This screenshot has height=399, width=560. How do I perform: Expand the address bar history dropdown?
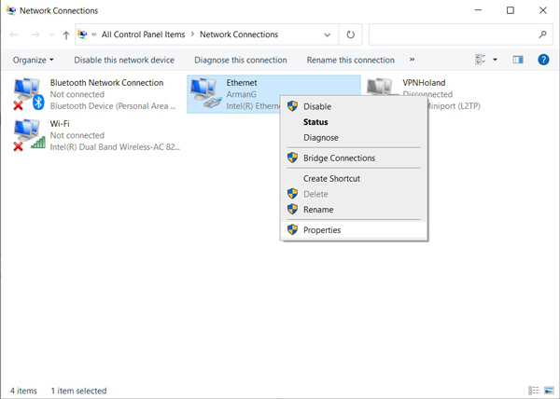pos(328,34)
